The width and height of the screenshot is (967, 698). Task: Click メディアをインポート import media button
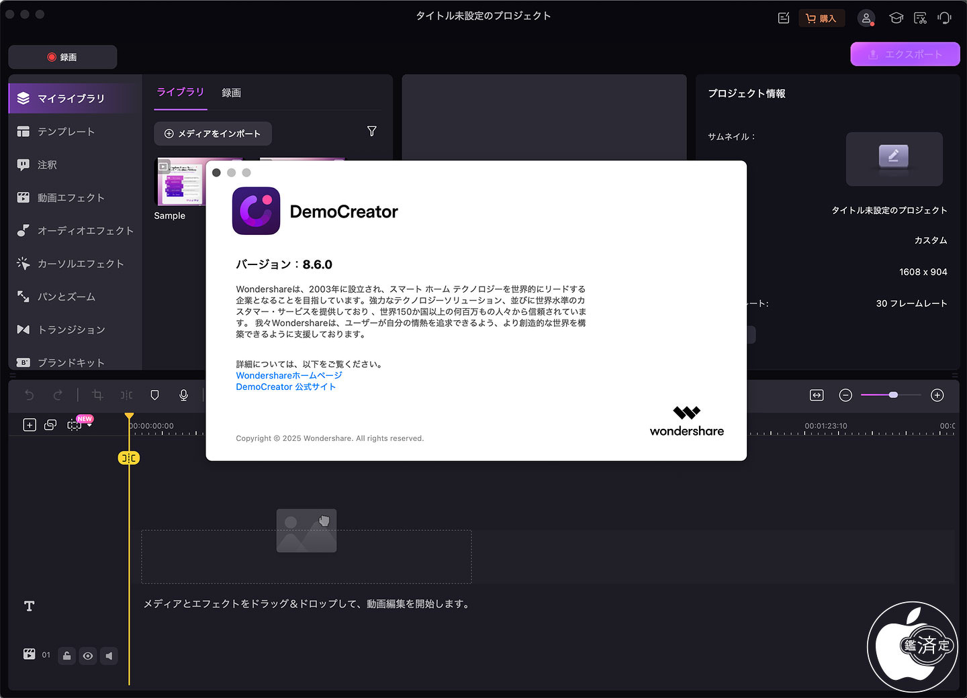[213, 134]
